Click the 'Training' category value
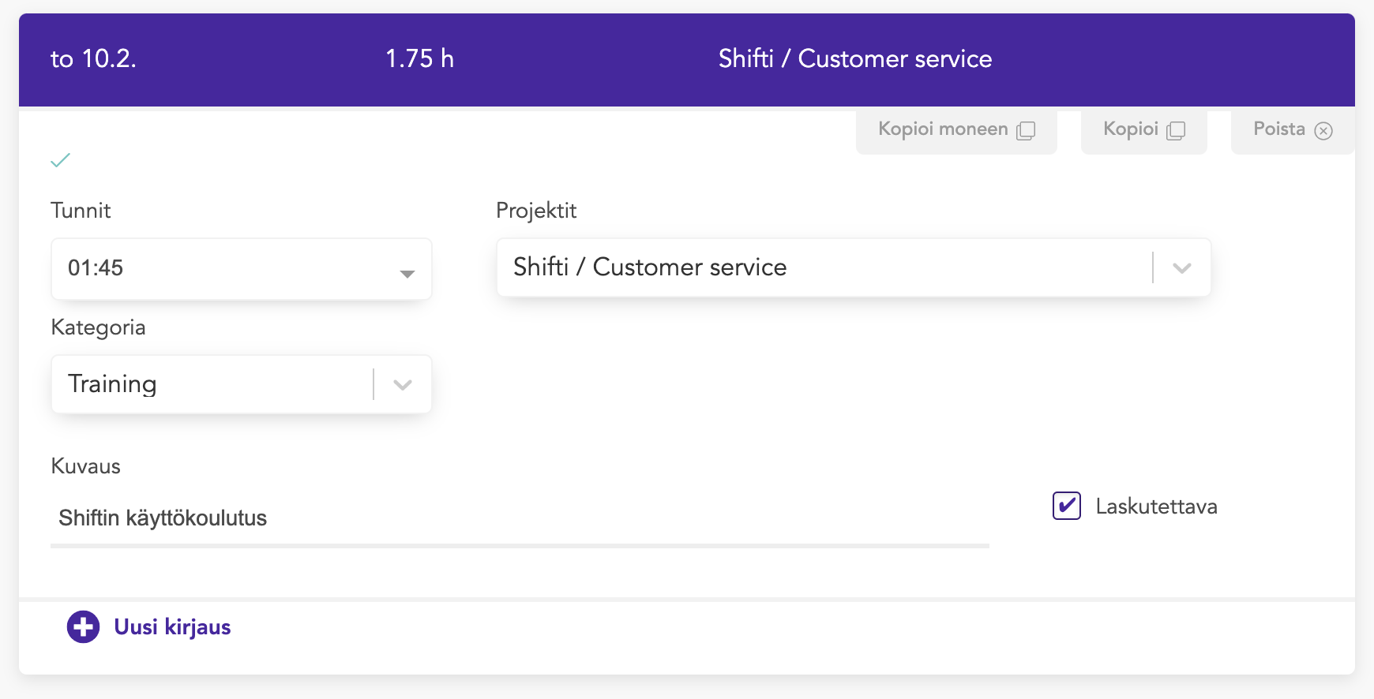 [x=112, y=384]
